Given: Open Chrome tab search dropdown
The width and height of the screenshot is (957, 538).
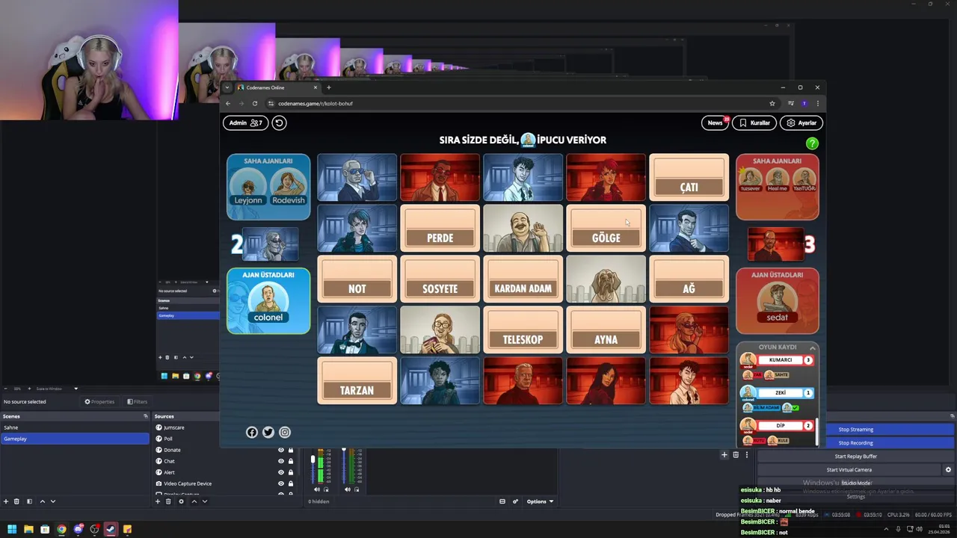Looking at the screenshot, I should (x=227, y=87).
